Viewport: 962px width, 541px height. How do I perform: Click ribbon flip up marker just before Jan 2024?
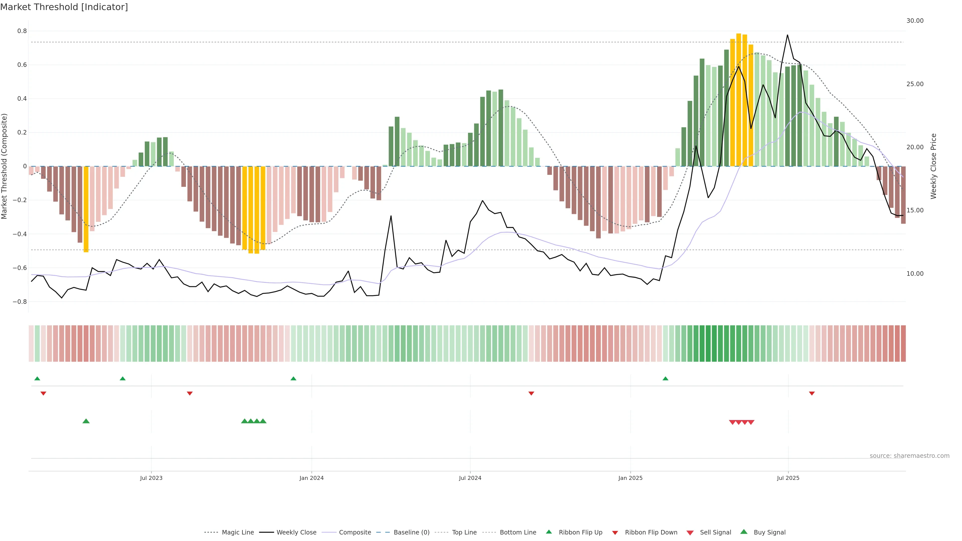point(293,379)
